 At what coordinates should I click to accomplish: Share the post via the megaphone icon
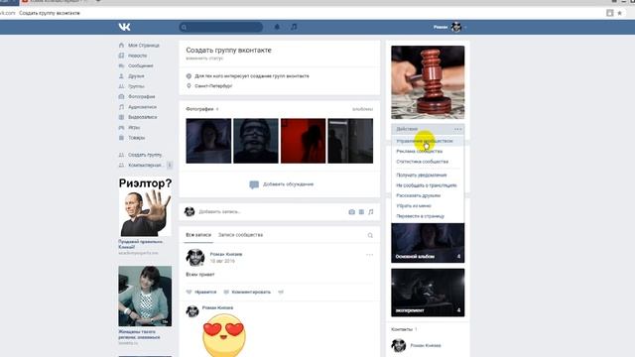[281, 292]
